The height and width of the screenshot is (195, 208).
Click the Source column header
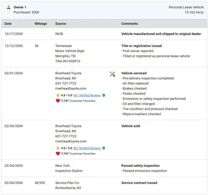pos(61,23)
